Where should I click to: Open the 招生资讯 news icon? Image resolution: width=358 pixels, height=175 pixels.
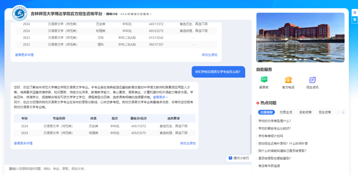click(x=312, y=80)
